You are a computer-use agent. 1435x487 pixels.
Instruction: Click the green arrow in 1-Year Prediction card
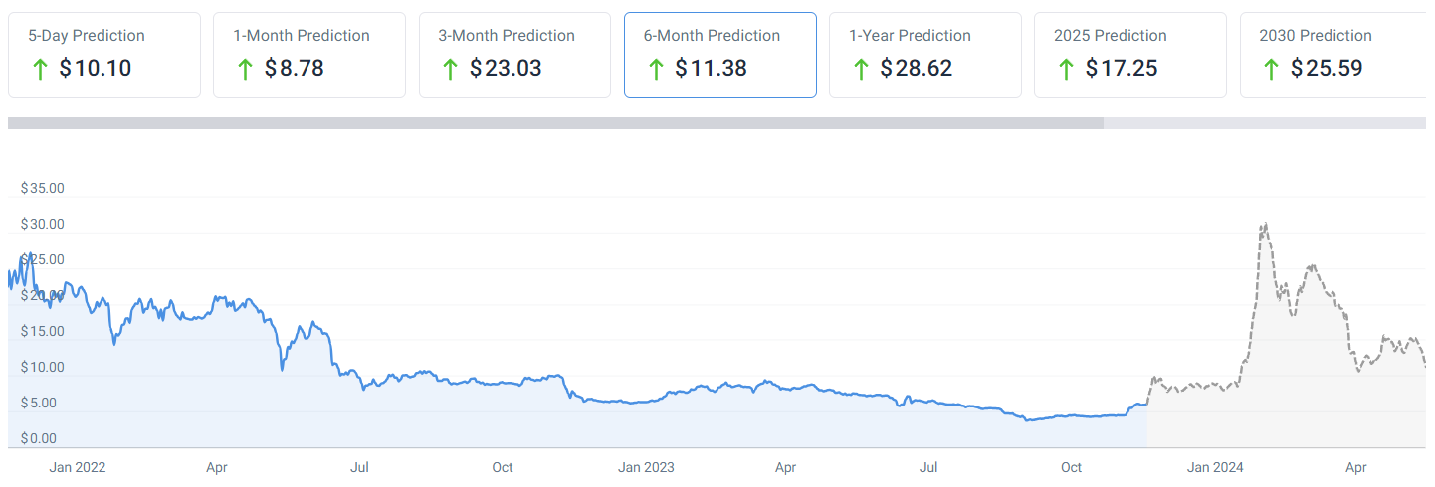coord(860,69)
